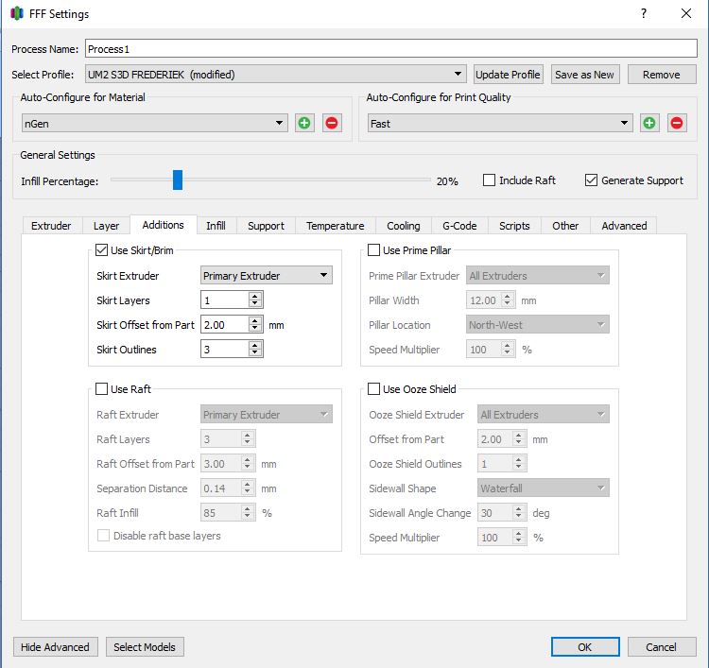Enable the Include Raft checkbox
The width and height of the screenshot is (709, 668).
pos(490,180)
